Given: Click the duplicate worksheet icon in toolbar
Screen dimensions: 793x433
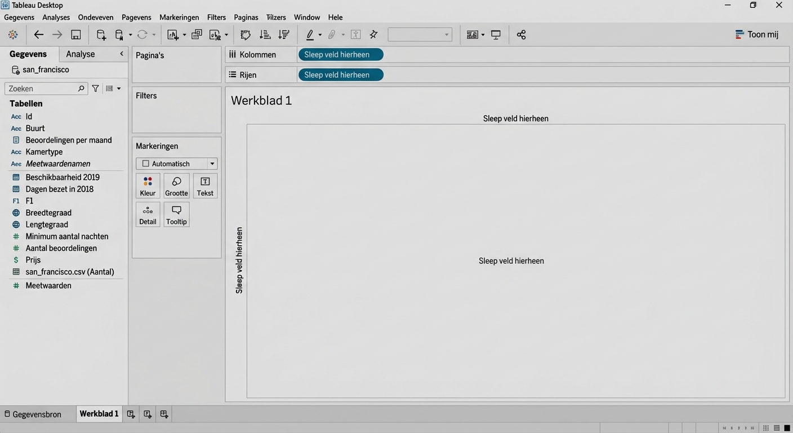Looking at the screenshot, I should tap(197, 35).
